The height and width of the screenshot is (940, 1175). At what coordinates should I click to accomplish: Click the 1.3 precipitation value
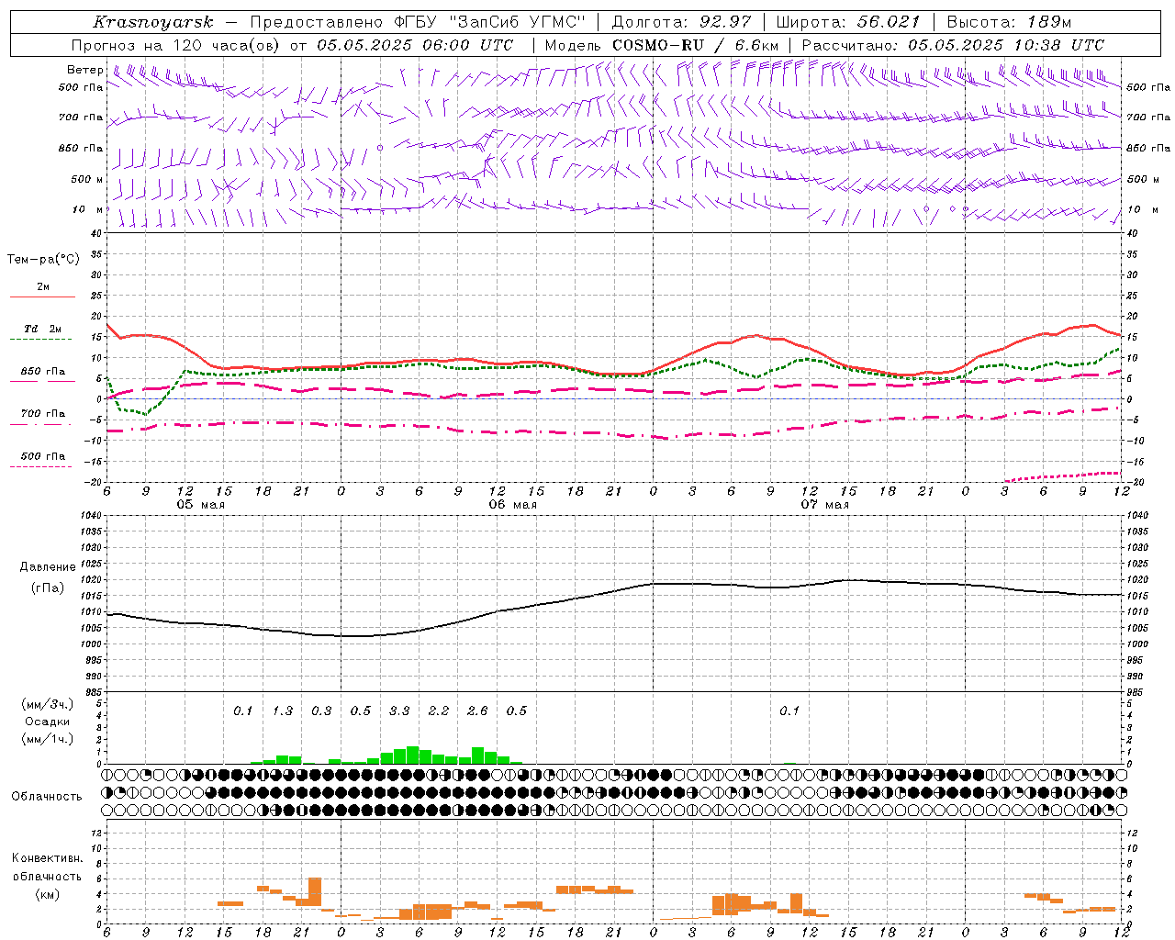[x=283, y=711]
